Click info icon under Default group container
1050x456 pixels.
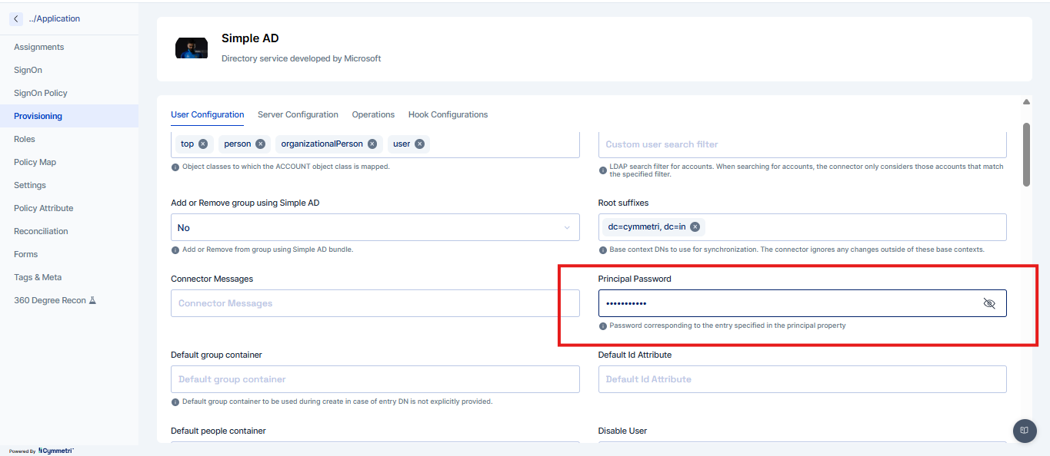175,402
